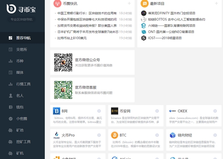Select the 挖矿工具 sidebar icon

coord(10,142)
